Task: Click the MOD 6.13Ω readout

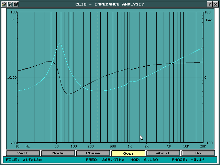Action: point(144,160)
